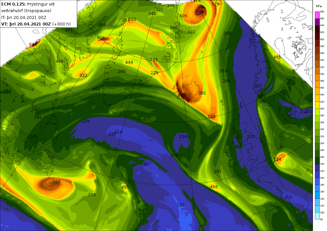Click the '225' pressure value
Viewport: 327px width, 231px height.
(x=112, y=134)
